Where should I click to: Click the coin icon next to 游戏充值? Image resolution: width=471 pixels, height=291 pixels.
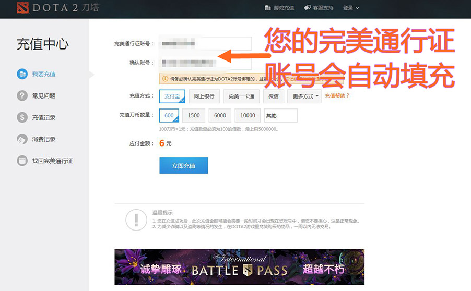pyautogui.click(x=267, y=8)
